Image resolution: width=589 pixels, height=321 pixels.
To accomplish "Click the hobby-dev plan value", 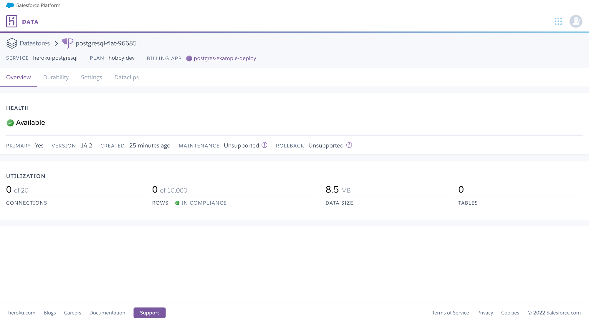I will (122, 58).
